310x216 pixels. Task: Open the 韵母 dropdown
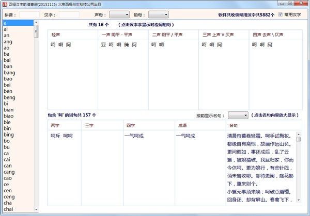[159, 14]
